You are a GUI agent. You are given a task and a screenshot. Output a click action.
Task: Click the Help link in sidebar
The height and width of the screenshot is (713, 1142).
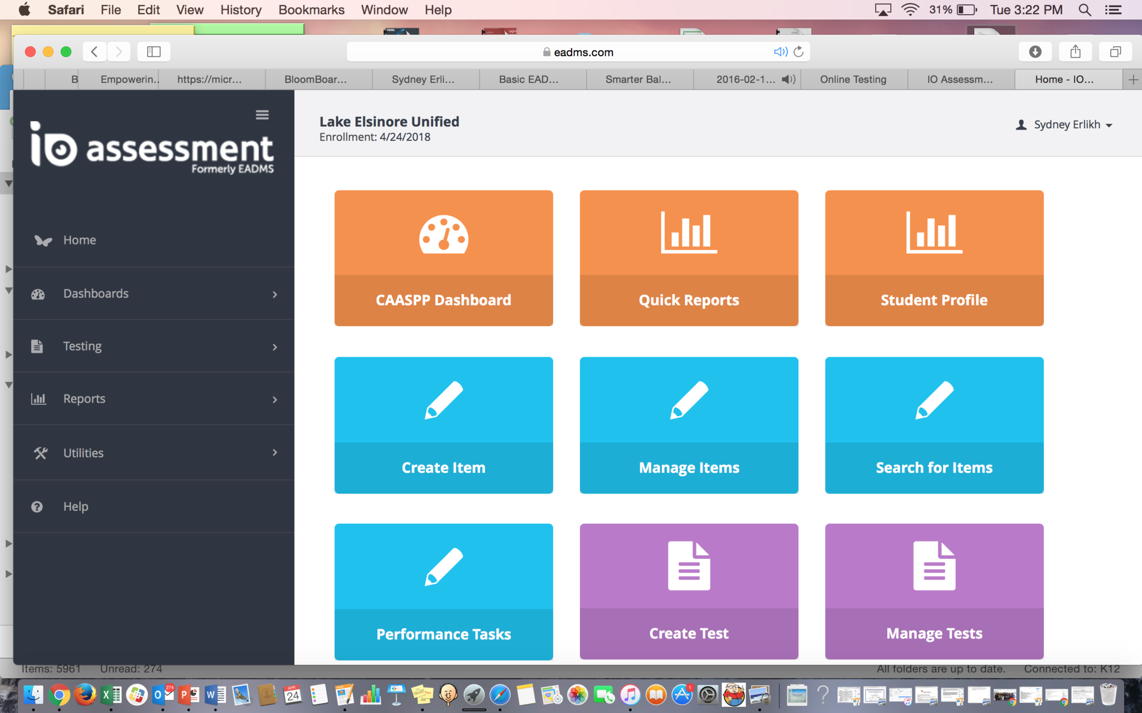click(x=76, y=506)
